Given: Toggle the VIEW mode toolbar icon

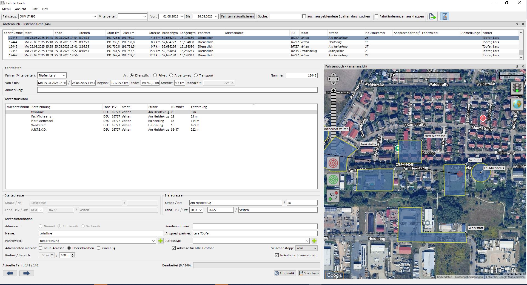Looking at the screenshot, I should [445, 17].
